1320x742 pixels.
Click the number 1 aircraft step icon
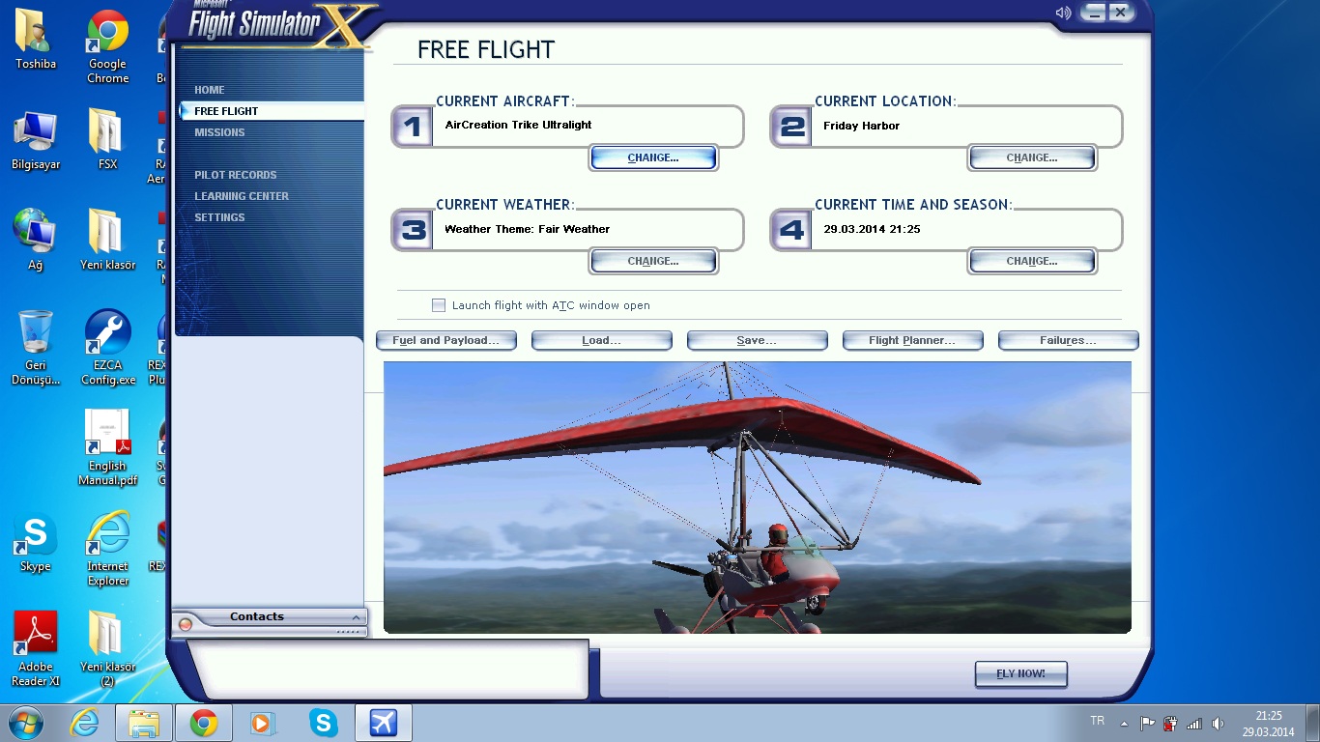[413, 127]
